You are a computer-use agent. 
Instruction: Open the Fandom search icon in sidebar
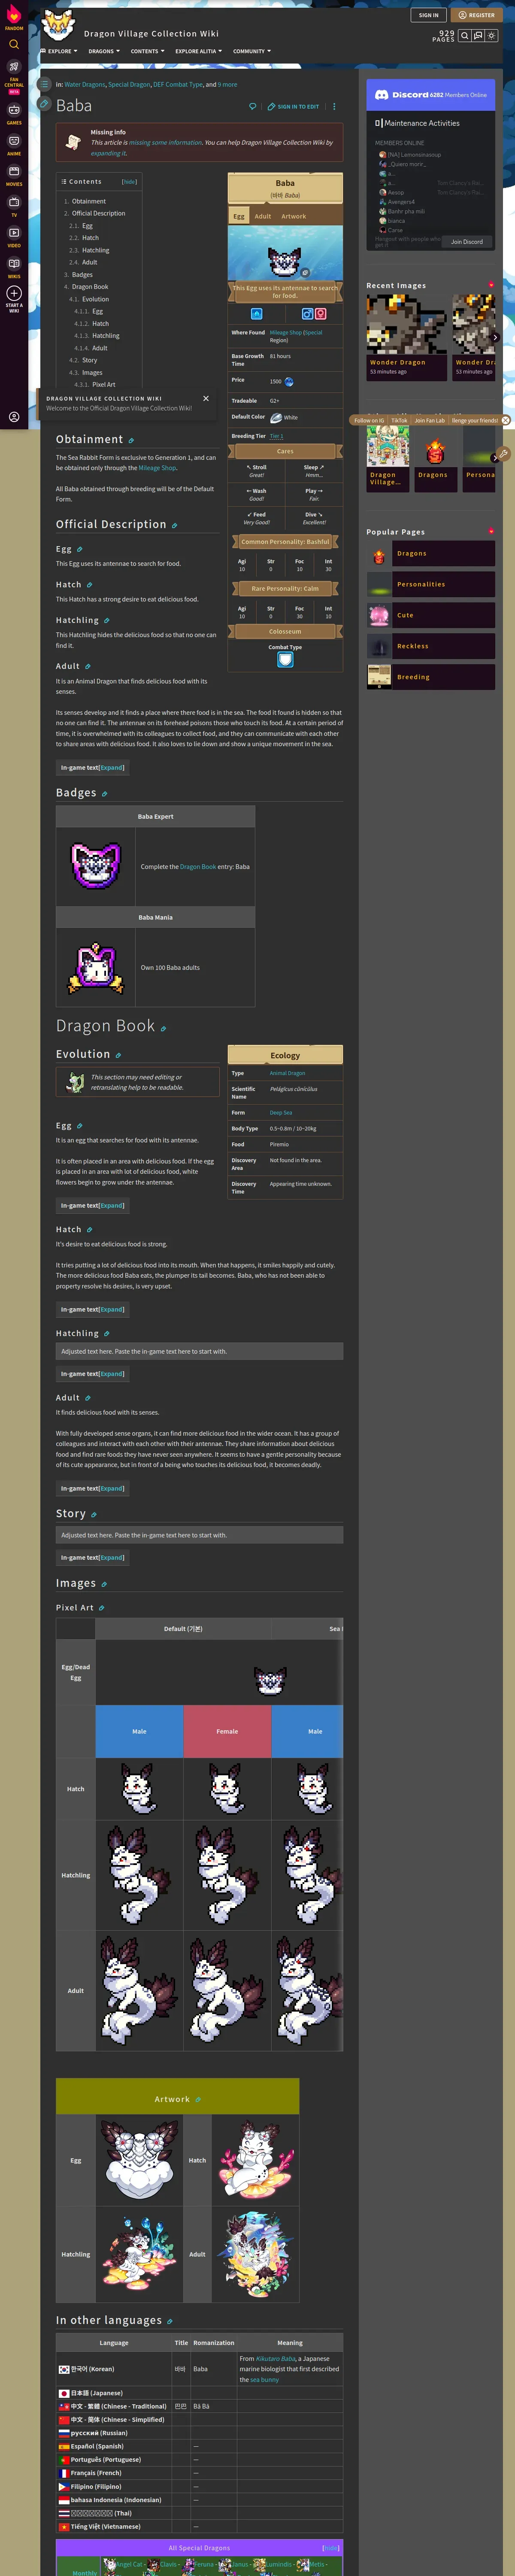[14, 44]
